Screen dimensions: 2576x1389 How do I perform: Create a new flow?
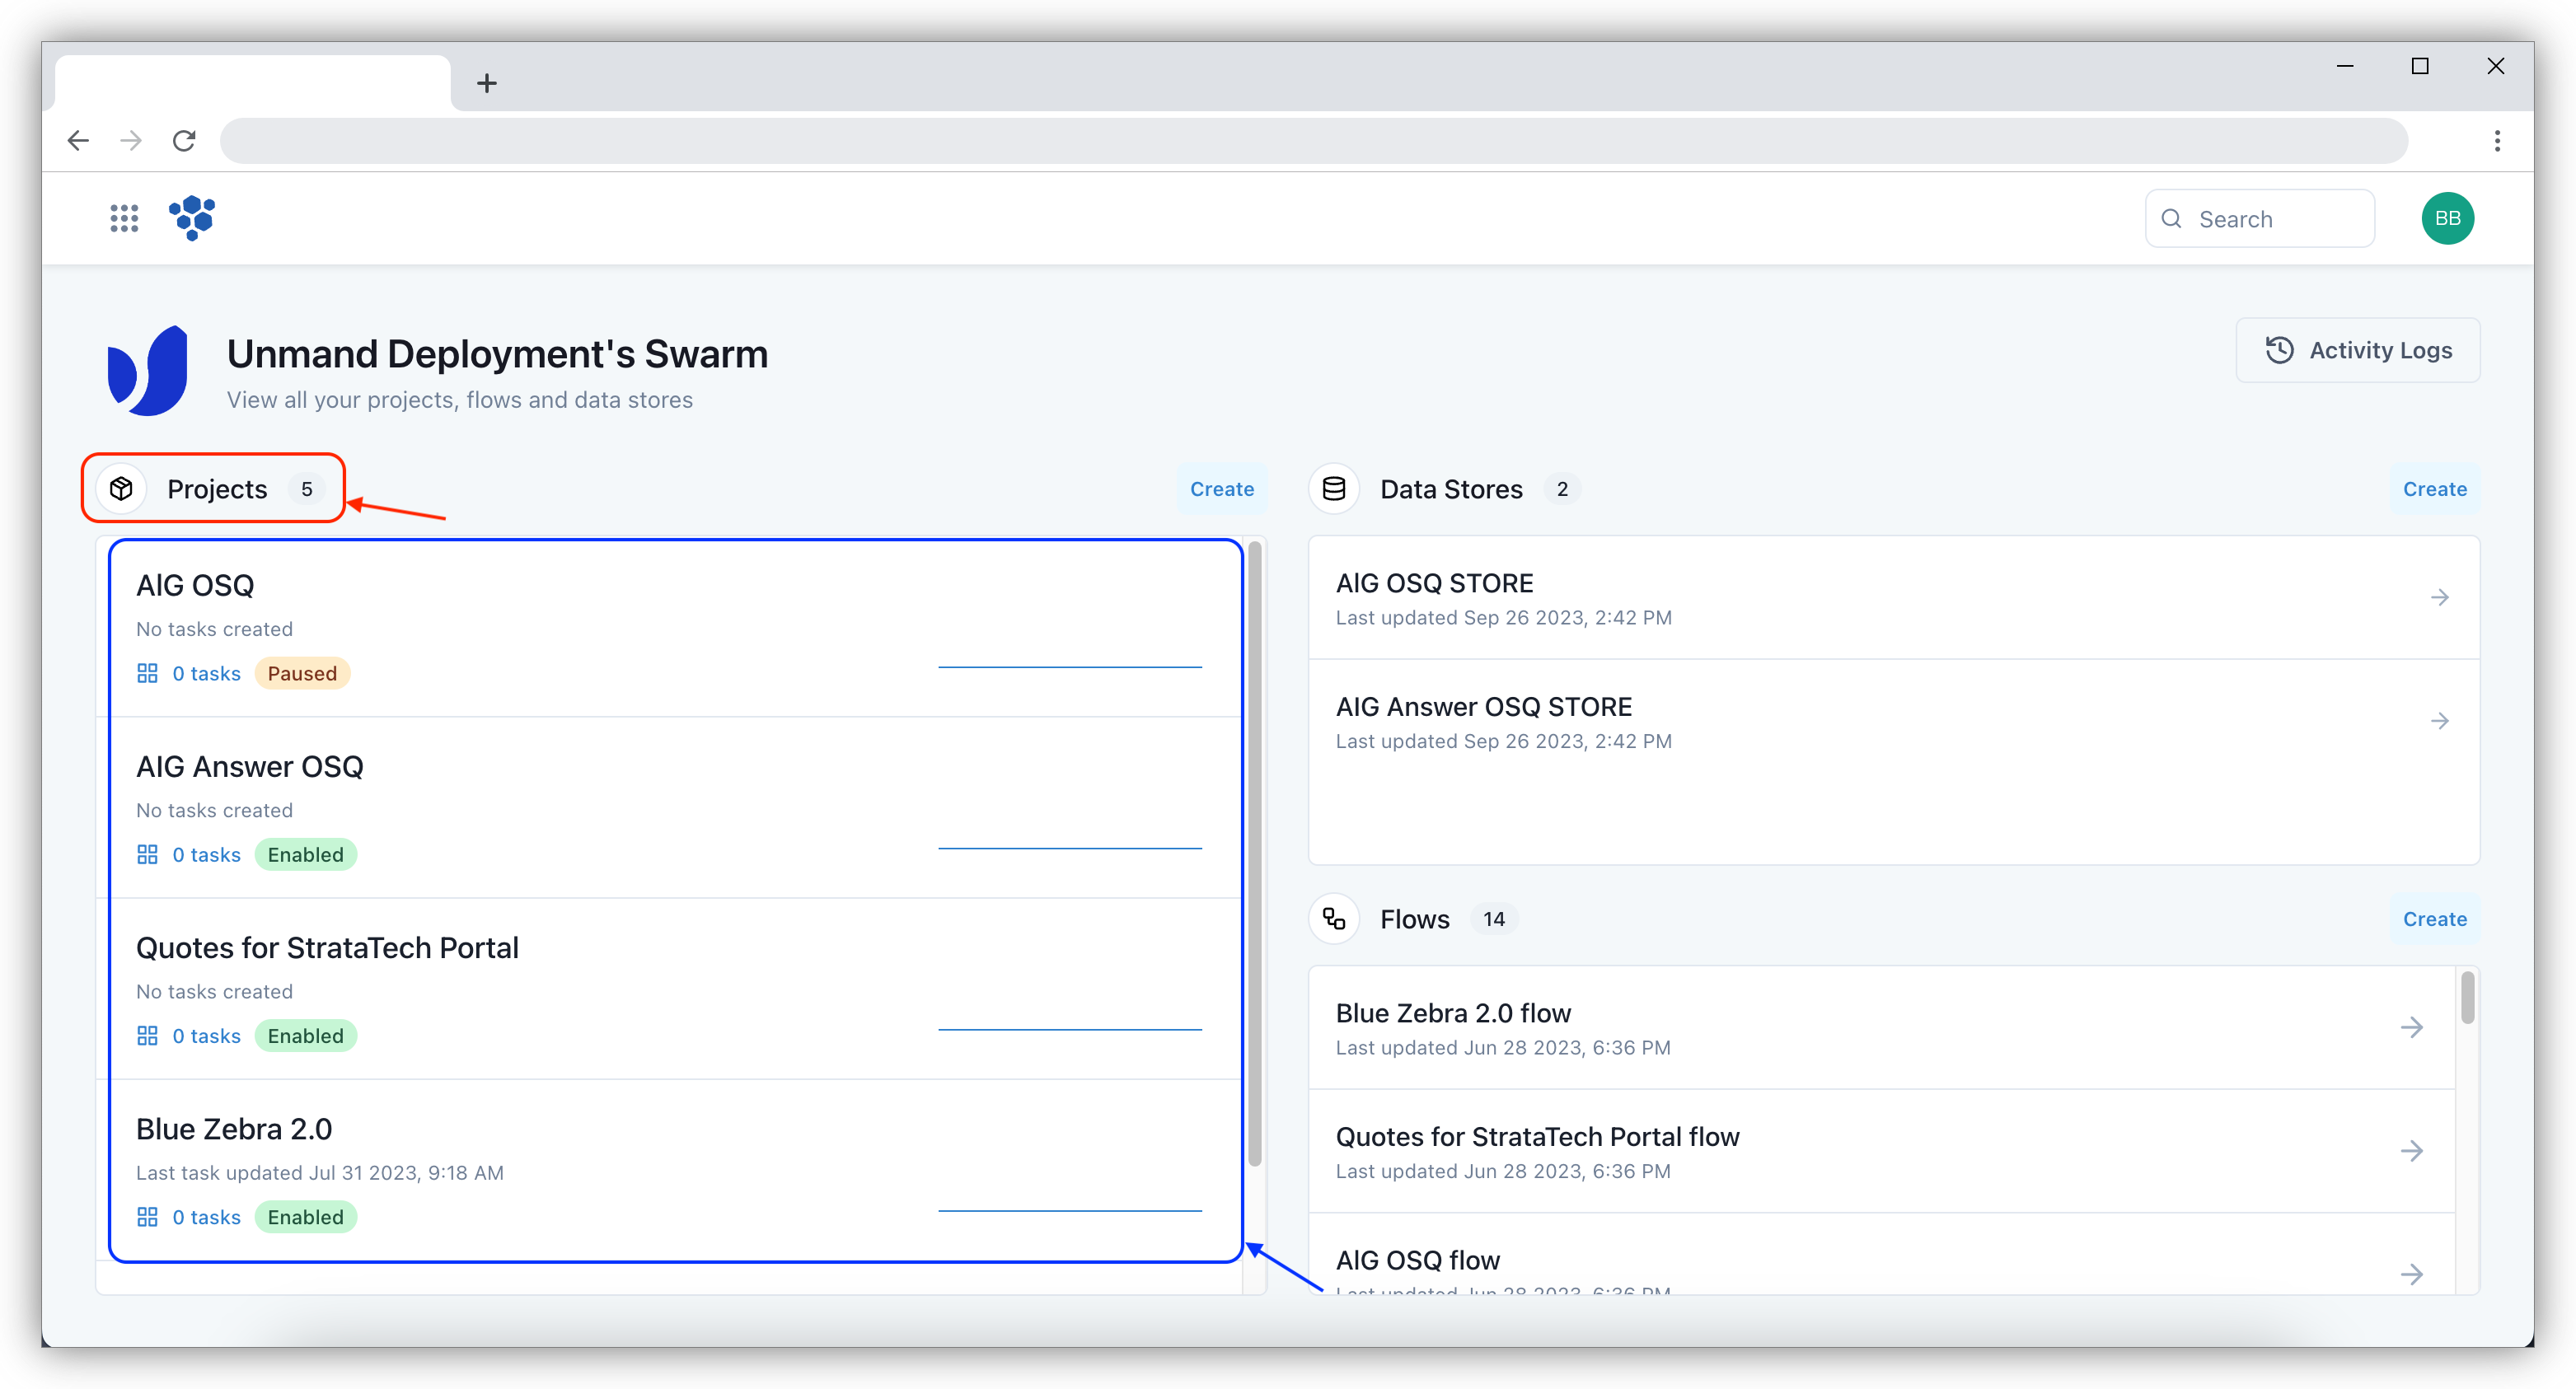tap(2434, 918)
